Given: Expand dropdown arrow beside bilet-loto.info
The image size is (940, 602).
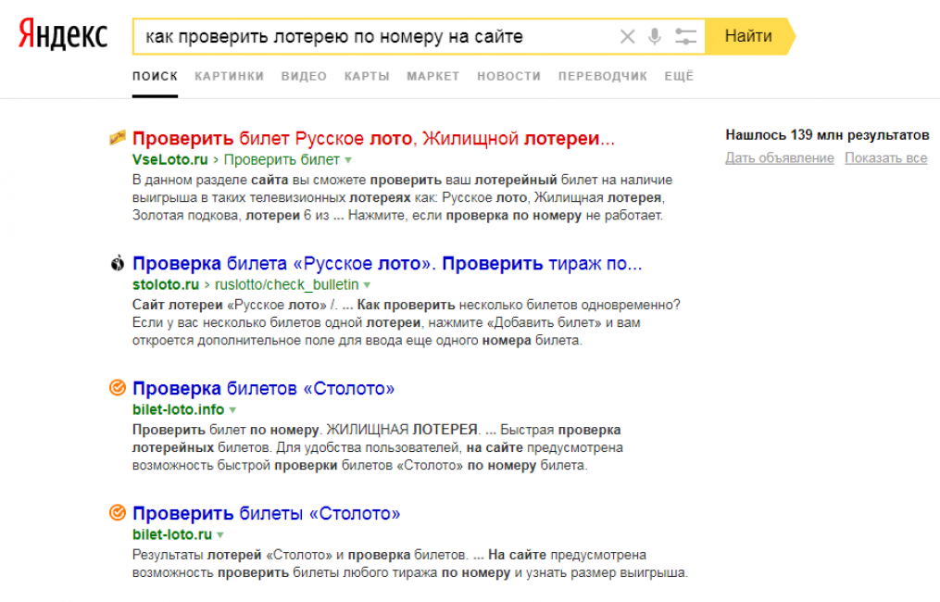Looking at the screenshot, I should pos(232,410).
